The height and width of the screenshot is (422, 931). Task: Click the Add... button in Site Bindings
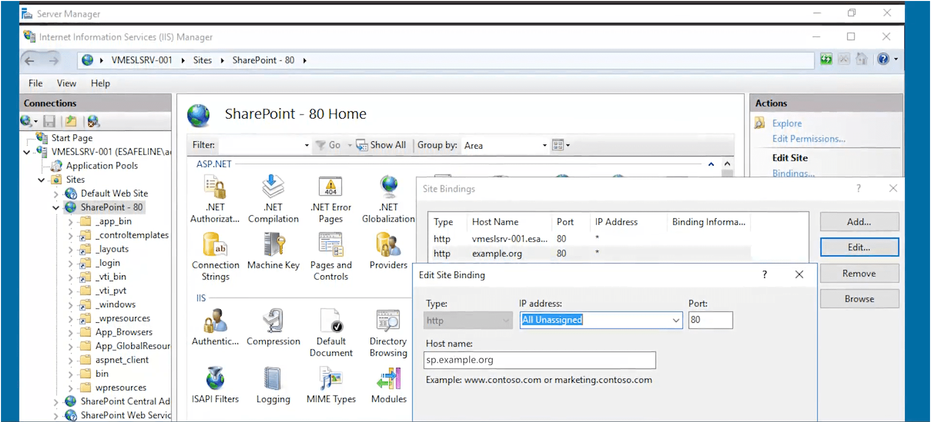coord(859,222)
